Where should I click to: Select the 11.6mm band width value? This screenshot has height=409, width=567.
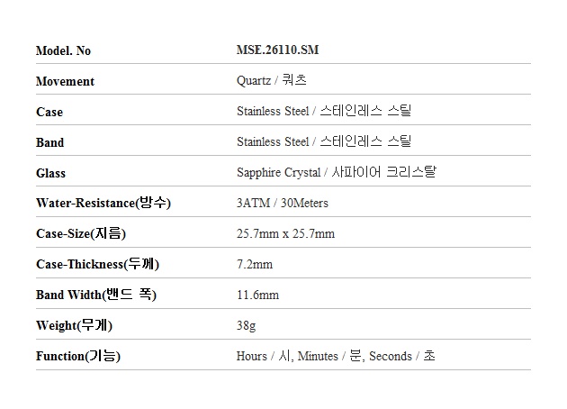(x=257, y=295)
